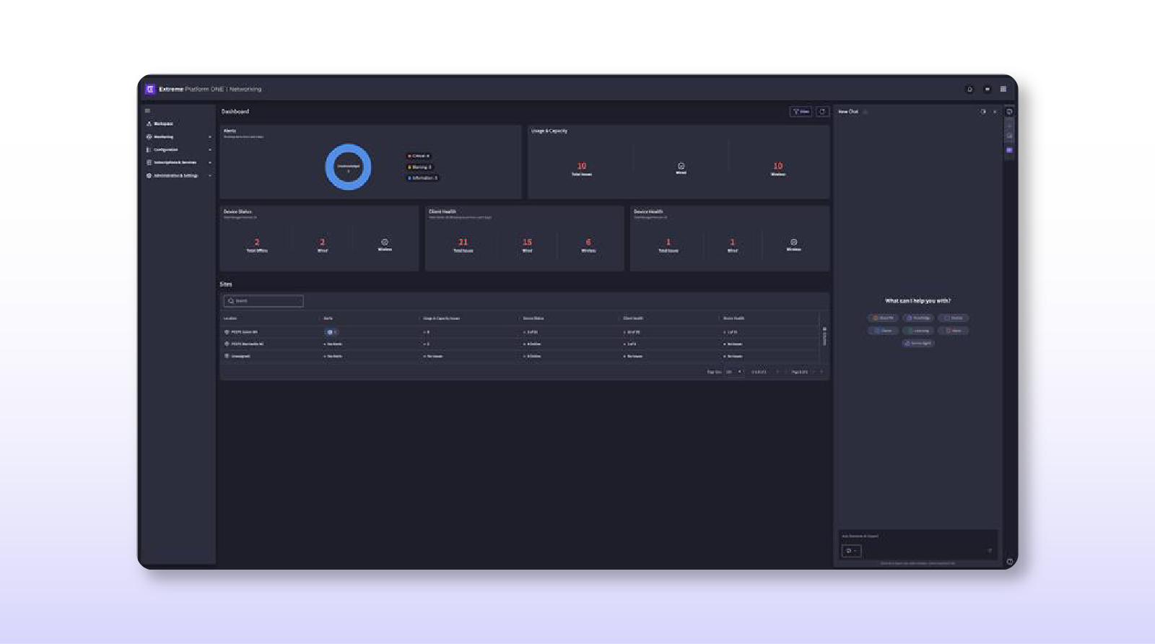Open the Columns chooser beside the table
Viewport: 1155px width, 644px height.
click(x=824, y=336)
